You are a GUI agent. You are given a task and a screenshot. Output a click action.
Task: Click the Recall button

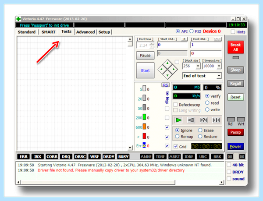click(x=235, y=84)
